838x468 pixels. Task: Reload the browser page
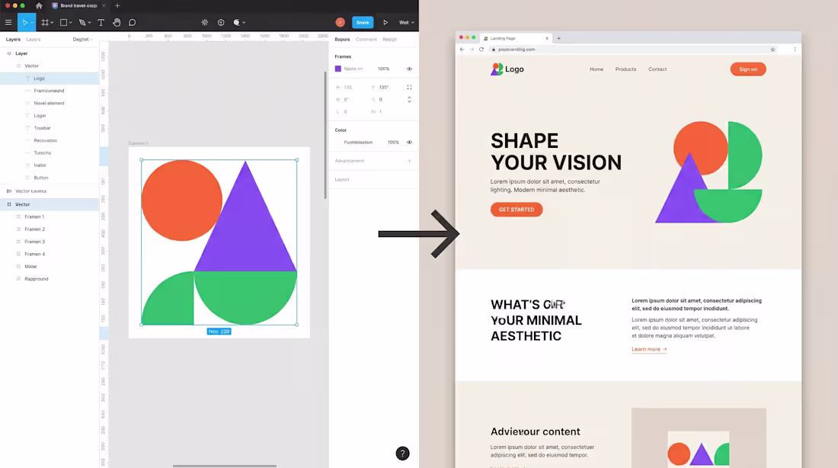[x=481, y=50]
